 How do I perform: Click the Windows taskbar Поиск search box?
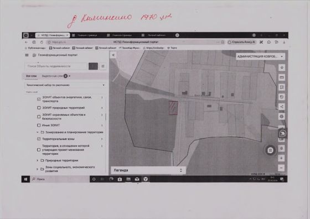click(x=60, y=179)
